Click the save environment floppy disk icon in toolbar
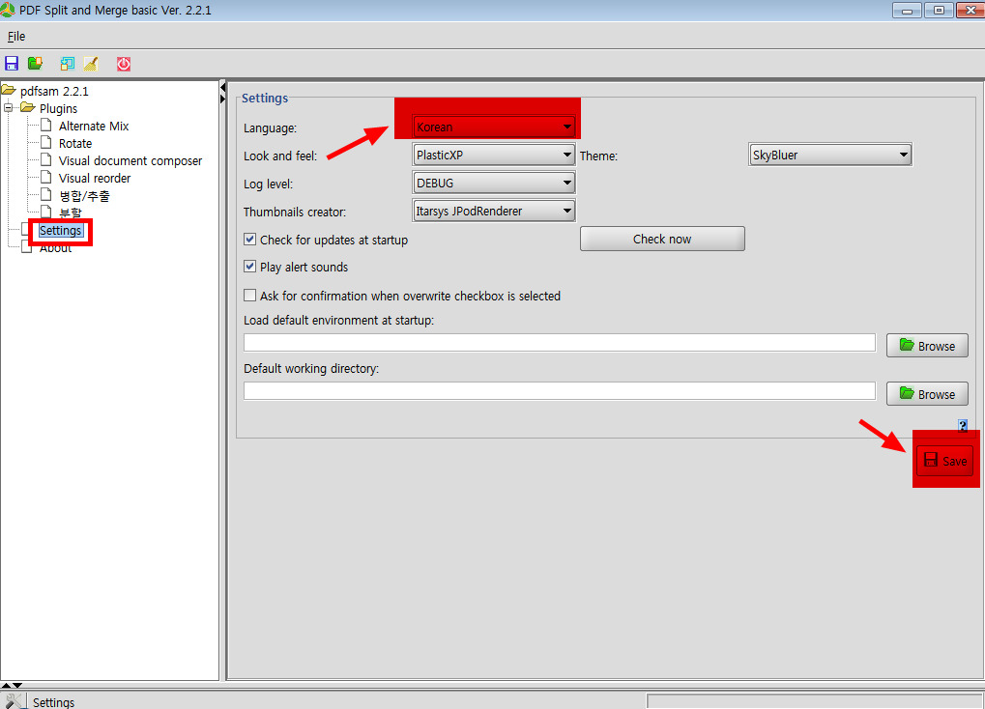Viewport: 985px width, 709px height. [12, 64]
